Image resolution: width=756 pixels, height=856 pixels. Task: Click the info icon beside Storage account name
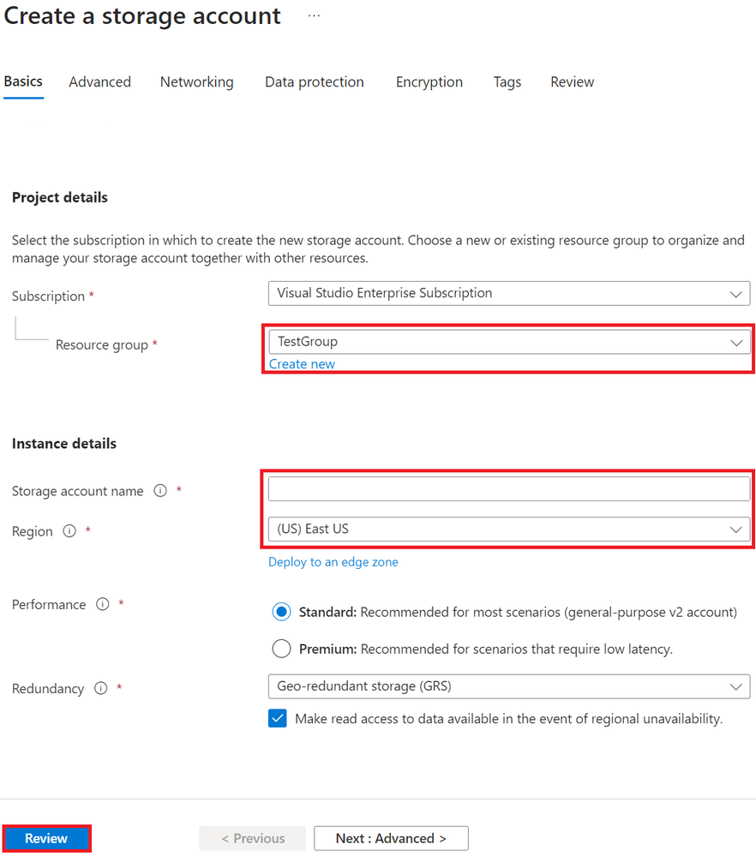[x=159, y=491]
